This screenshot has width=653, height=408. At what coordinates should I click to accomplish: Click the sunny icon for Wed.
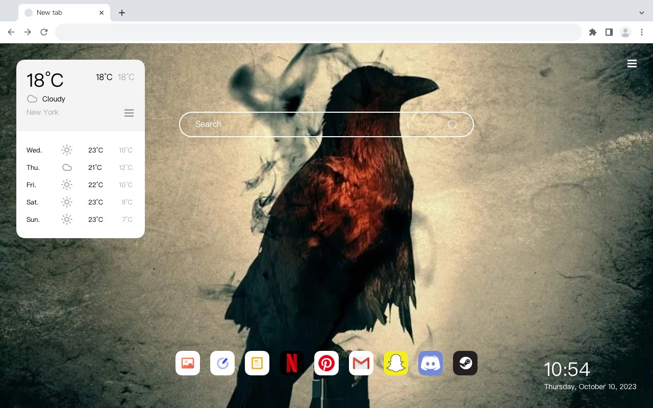click(x=67, y=150)
